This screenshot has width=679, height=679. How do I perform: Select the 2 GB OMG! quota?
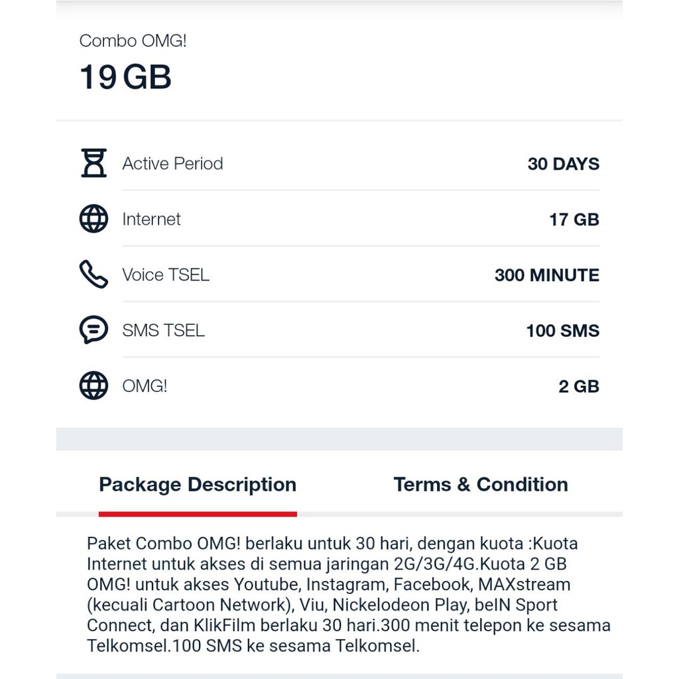pyautogui.click(x=578, y=385)
